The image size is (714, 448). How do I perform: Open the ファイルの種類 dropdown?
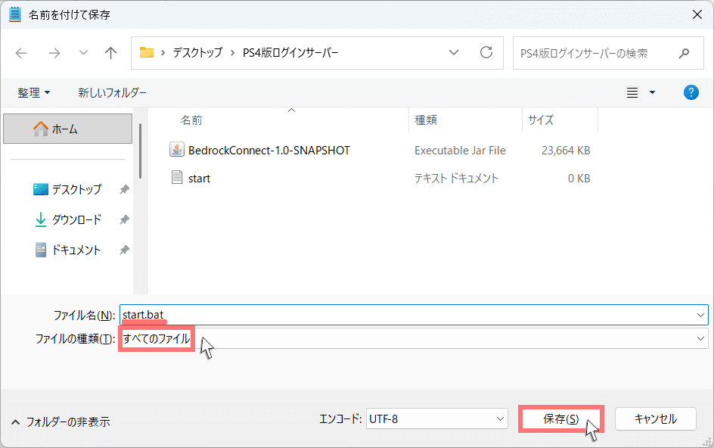click(700, 339)
